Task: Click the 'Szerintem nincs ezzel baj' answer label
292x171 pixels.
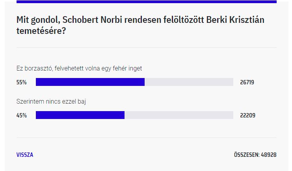Action: click(51, 102)
